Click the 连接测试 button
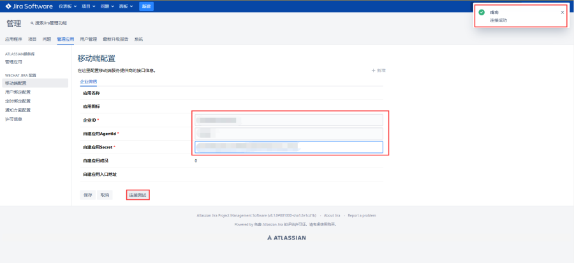This screenshot has height=263, width=574. tap(138, 195)
